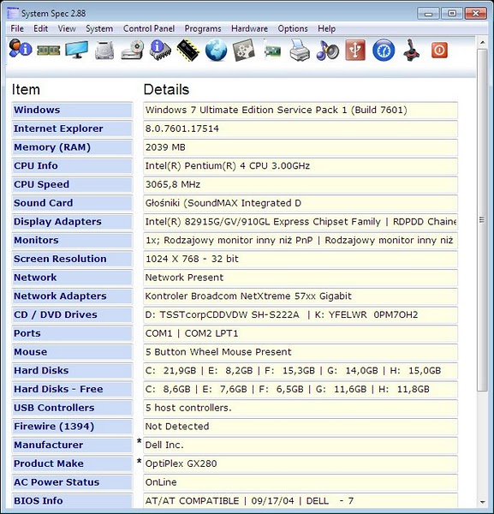Image resolution: width=494 pixels, height=514 pixels.
Task: Click the Dell Inc. manufacturer field
Action: coord(301,445)
